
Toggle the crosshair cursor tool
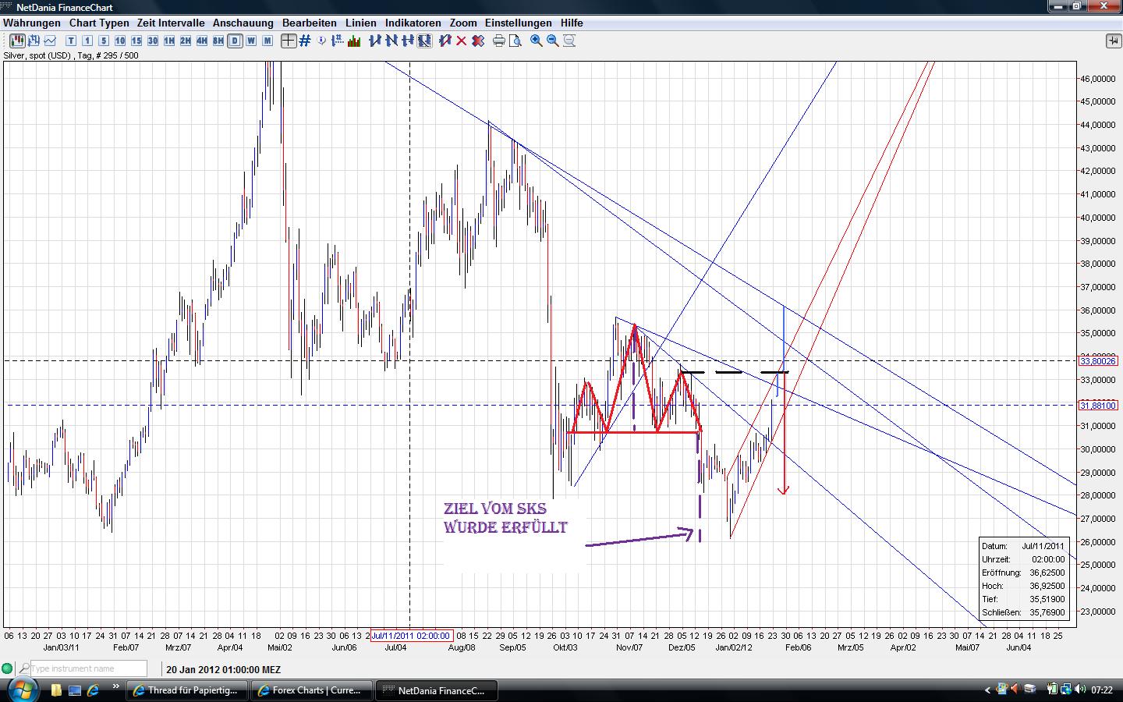(x=289, y=41)
